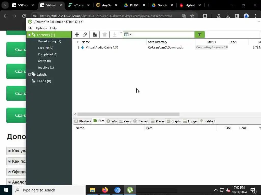Switch to the Related tab
The width and height of the screenshot is (261, 195).
[x=207, y=121]
